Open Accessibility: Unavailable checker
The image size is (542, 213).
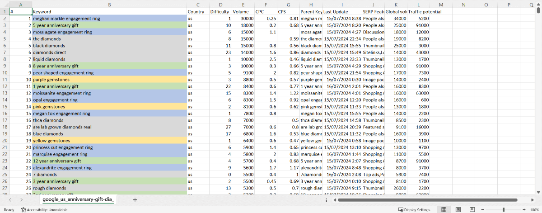tap(44, 210)
